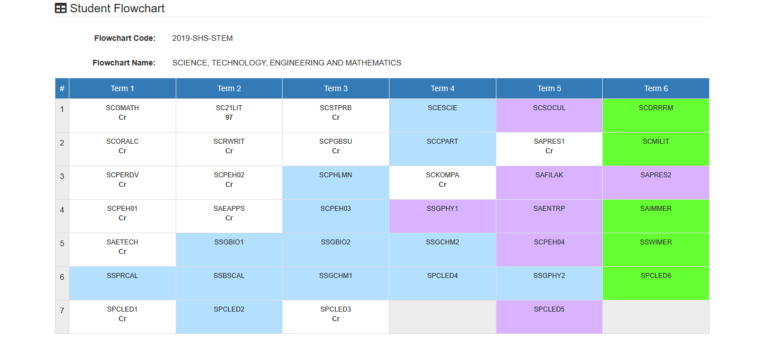This screenshot has height=339, width=760.
Task: Open the SPCLED3 course cell
Action: (336, 317)
